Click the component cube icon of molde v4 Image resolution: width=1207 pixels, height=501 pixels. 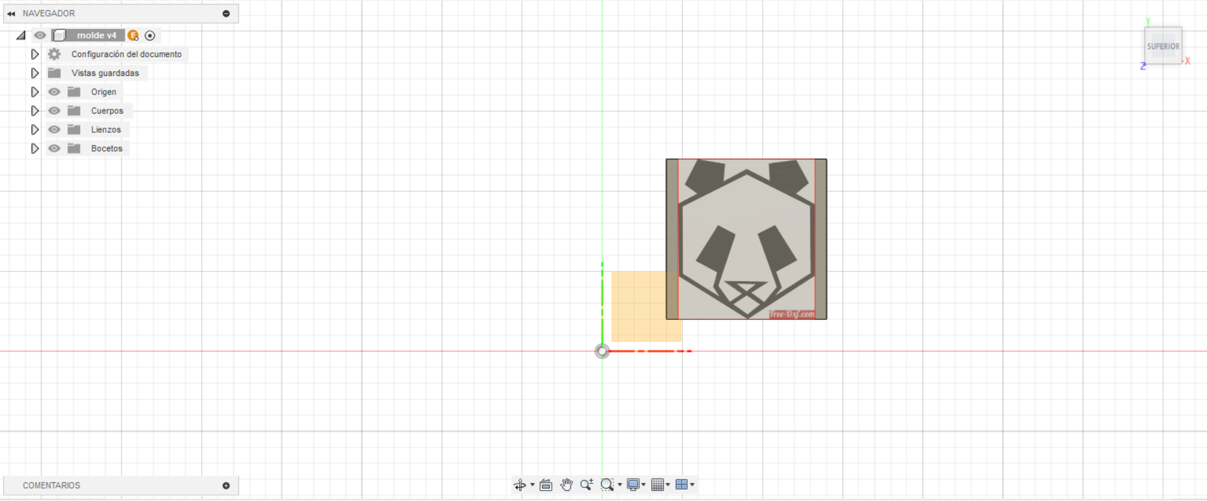(x=59, y=35)
